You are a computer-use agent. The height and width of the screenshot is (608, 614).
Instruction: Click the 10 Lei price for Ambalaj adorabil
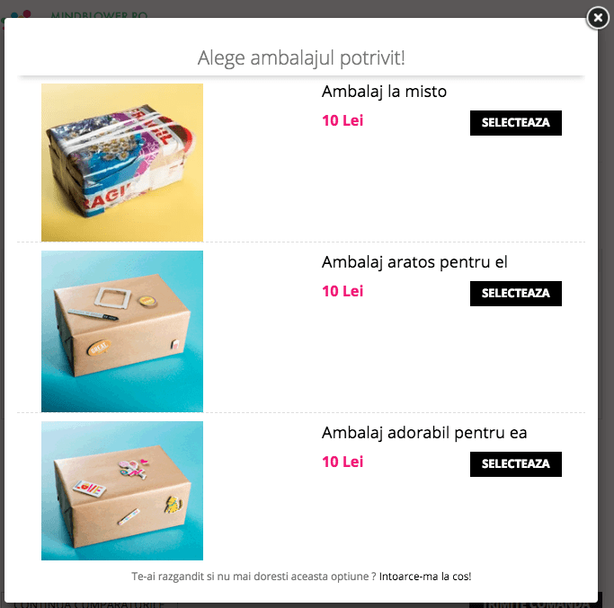click(343, 462)
